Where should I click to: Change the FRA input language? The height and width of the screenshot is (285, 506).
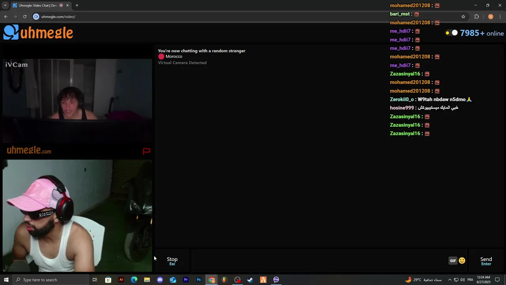(470, 280)
